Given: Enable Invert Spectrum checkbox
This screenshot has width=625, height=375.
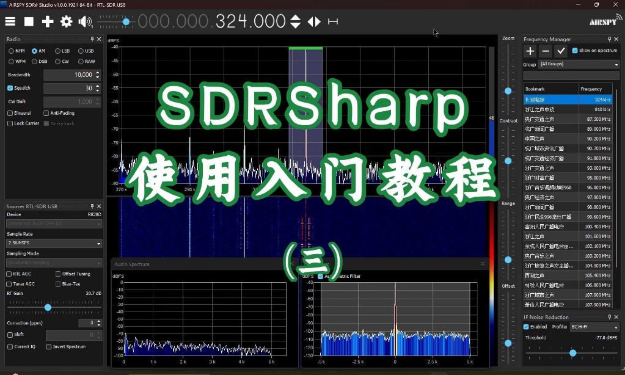Looking at the screenshot, I should tap(49, 347).
